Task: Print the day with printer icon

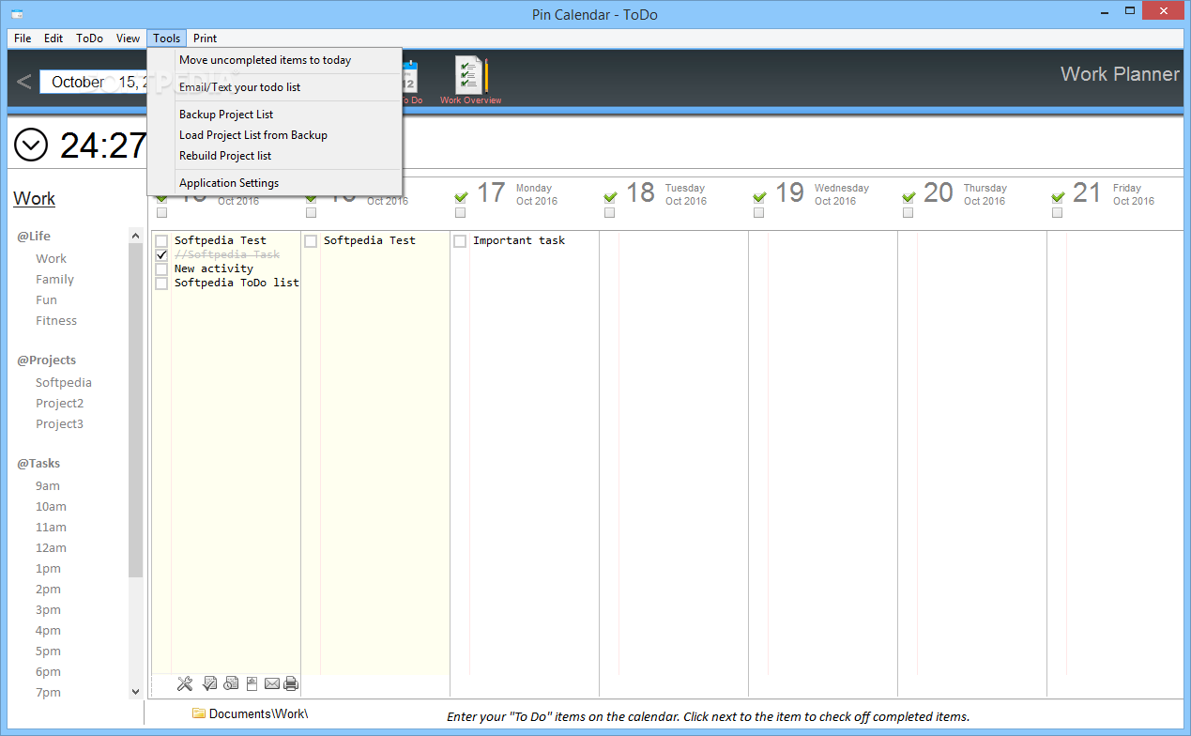Action: click(291, 683)
